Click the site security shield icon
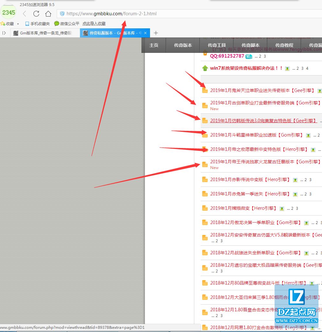This screenshot has height=332, width=322. pyautogui.click(x=62, y=14)
